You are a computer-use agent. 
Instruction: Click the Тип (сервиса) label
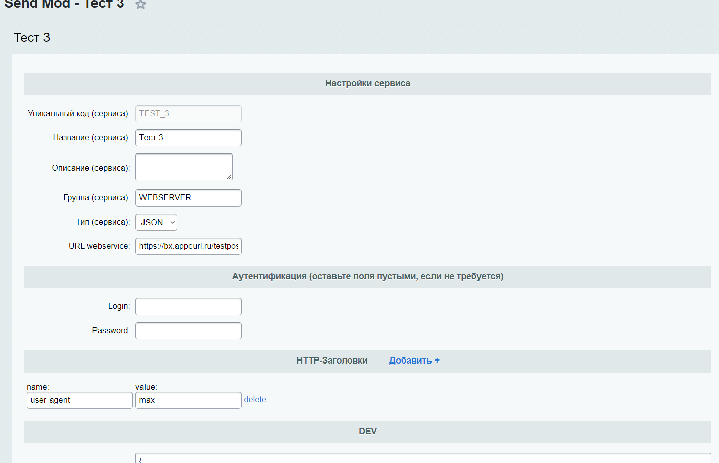click(x=103, y=222)
